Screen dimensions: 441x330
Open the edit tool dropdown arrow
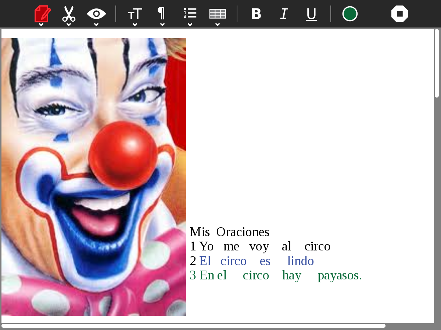click(x=41, y=24)
